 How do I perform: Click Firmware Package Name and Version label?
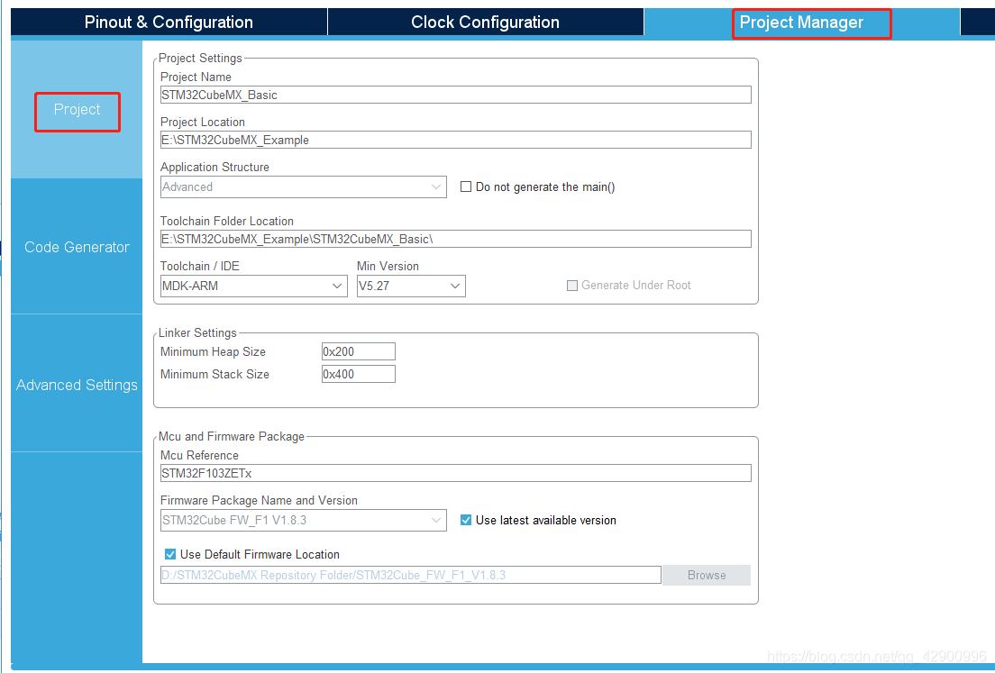click(x=259, y=500)
